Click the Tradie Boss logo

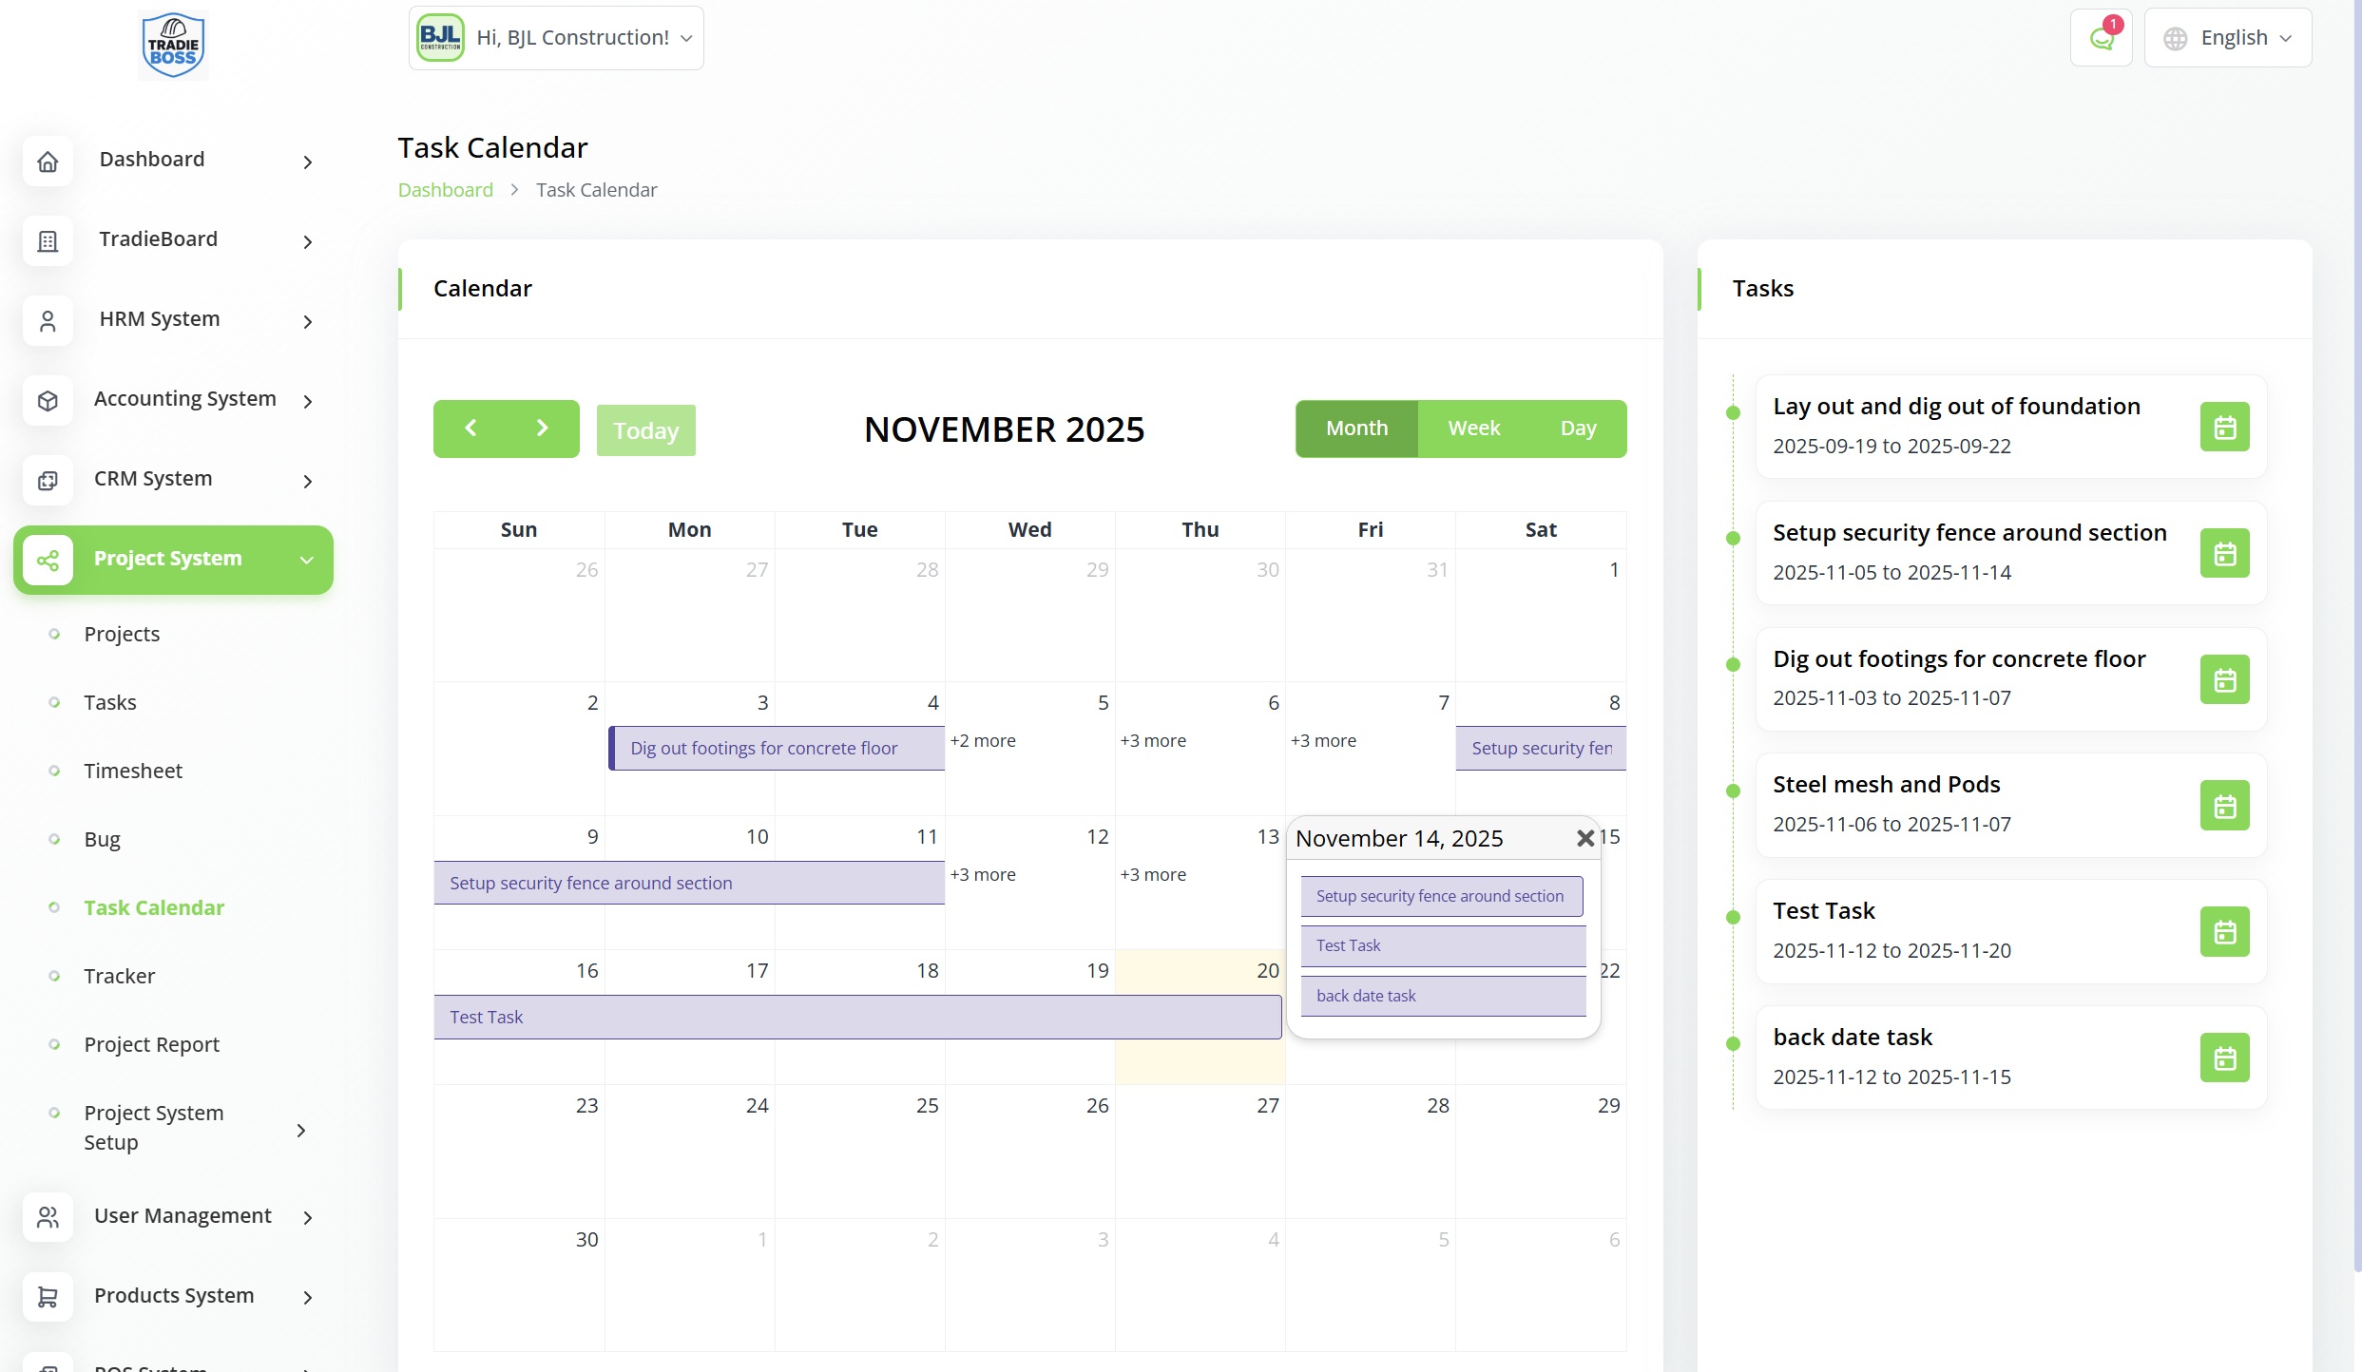coord(173,45)
